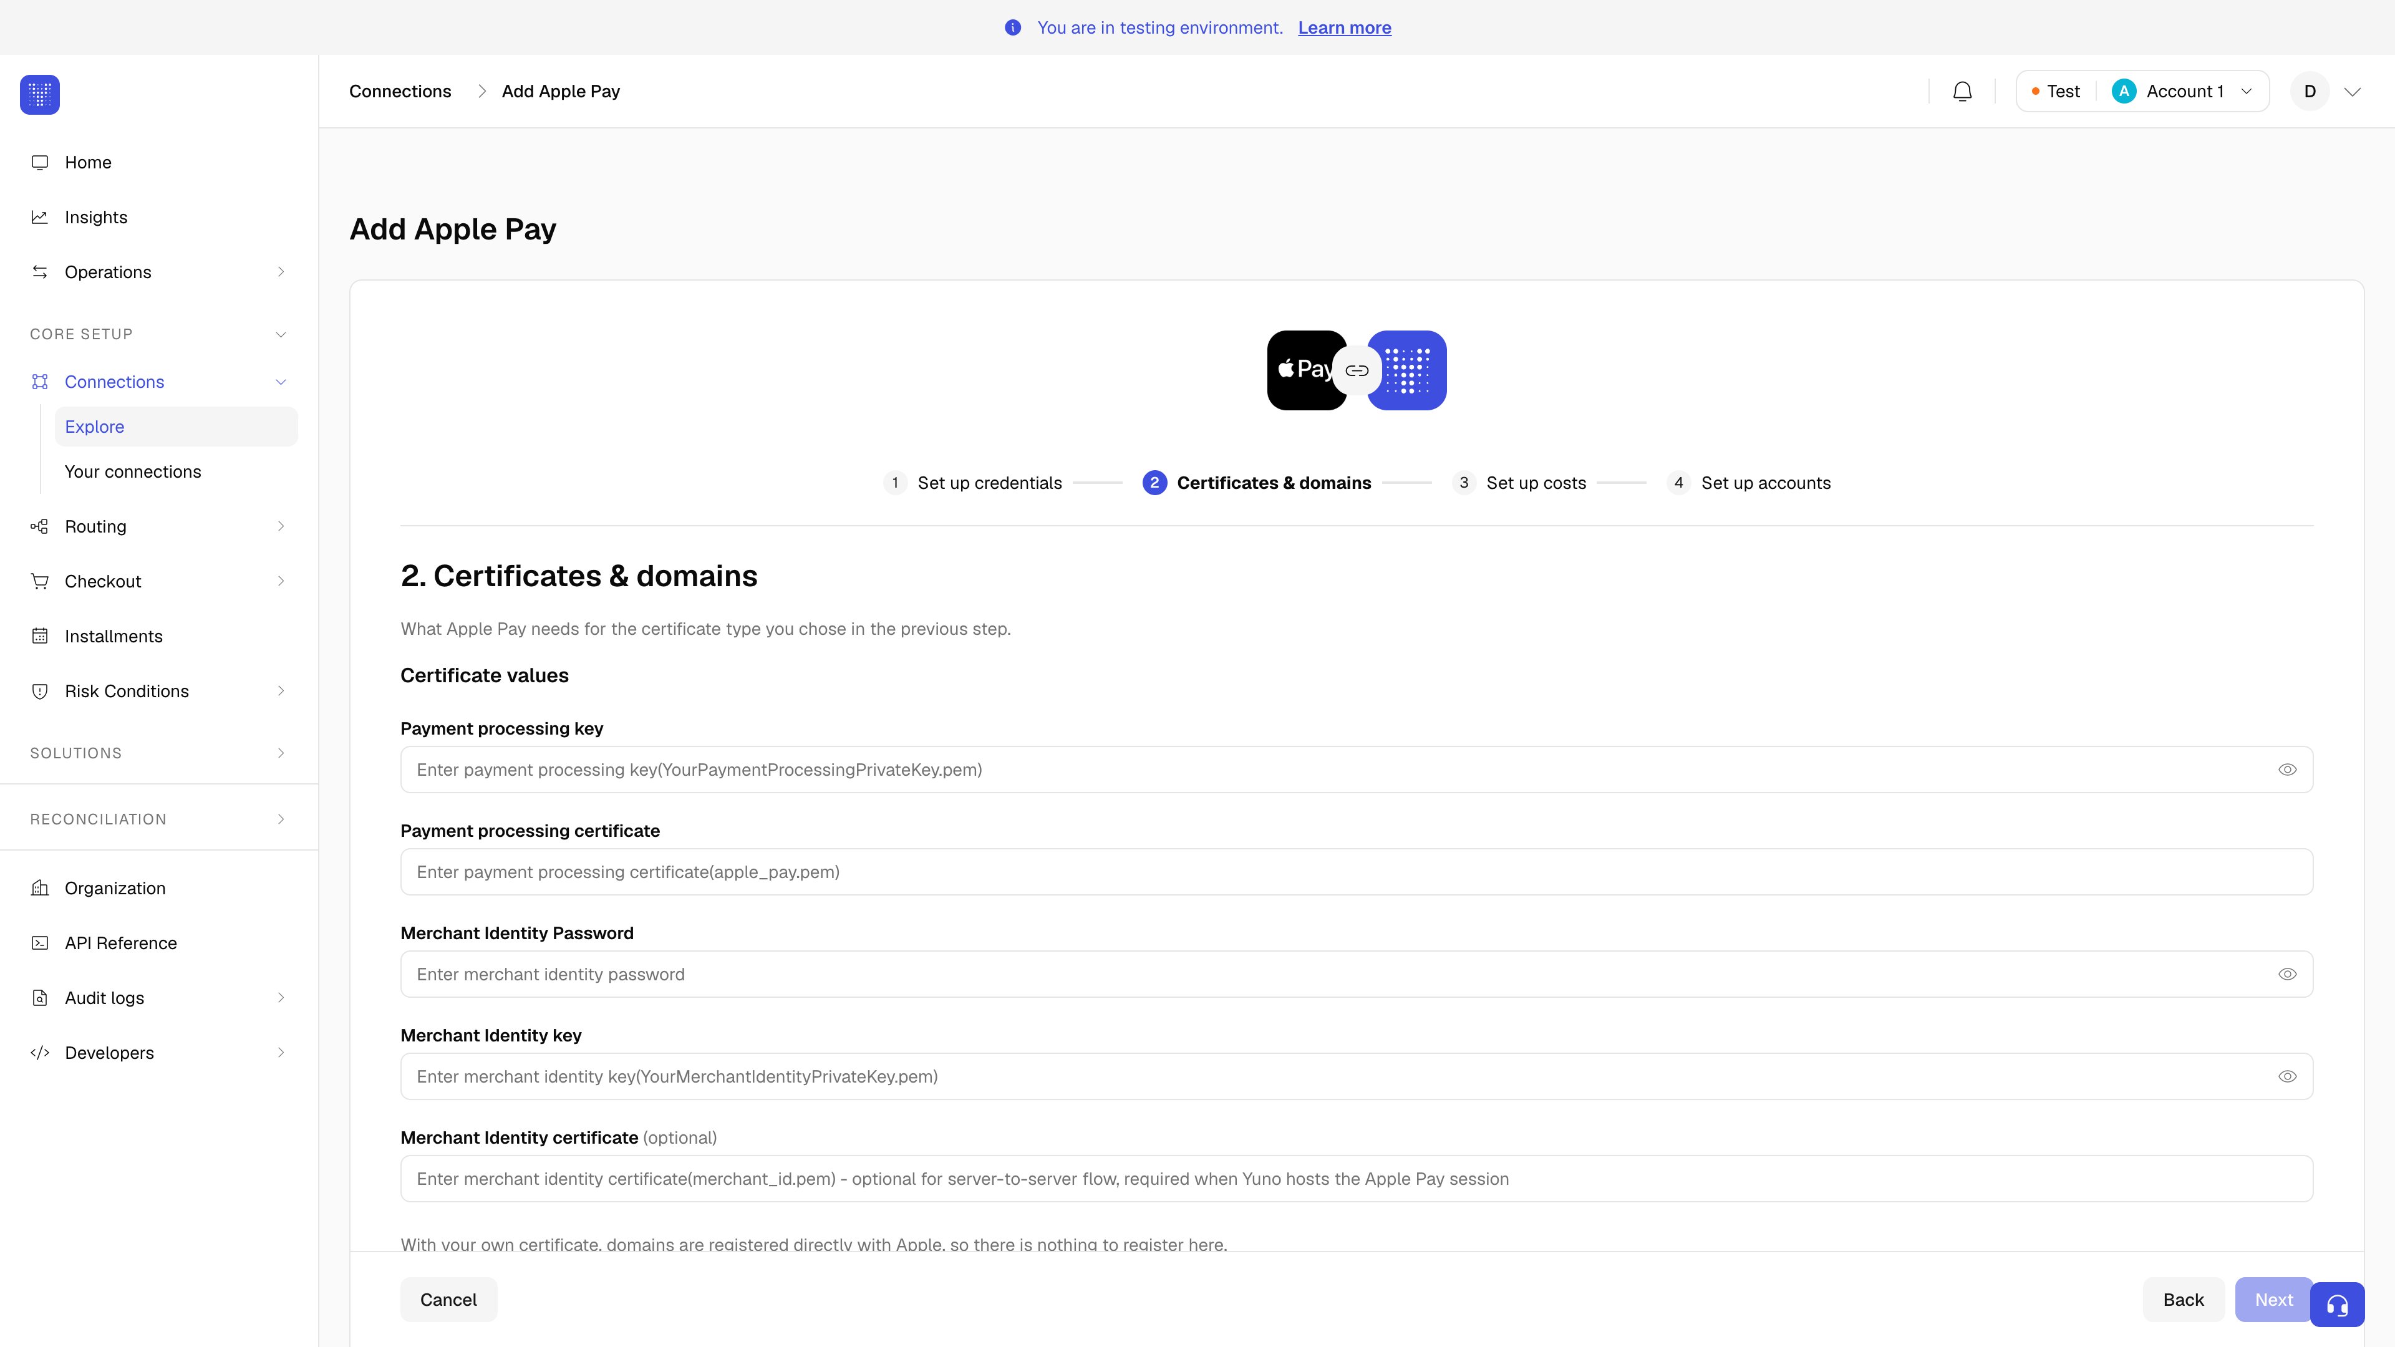The width and height of the screenshot is (2395, 1347).
Task: Expand the Routing menu chevron
Action: [x=281, y=527]
